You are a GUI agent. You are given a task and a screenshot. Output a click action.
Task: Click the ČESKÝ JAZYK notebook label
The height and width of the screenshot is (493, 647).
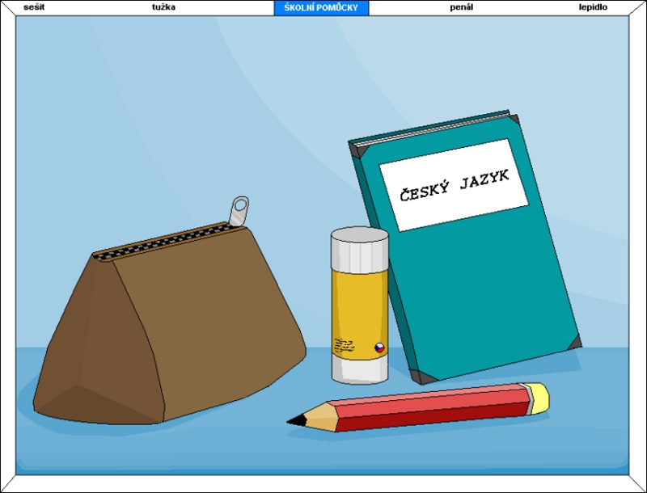pyautogui.click(x=454, y=185)
